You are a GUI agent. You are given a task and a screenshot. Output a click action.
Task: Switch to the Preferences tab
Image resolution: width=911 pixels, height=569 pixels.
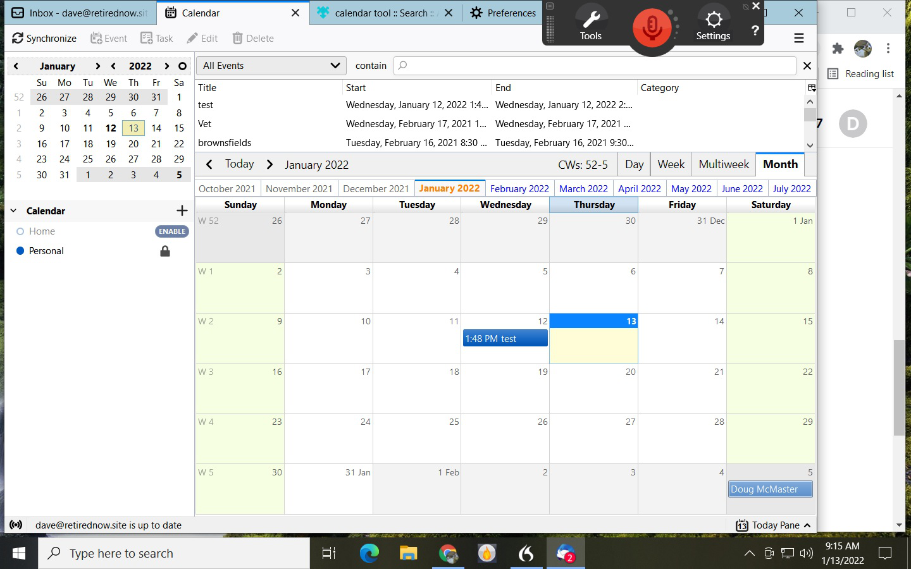(504, 13)
